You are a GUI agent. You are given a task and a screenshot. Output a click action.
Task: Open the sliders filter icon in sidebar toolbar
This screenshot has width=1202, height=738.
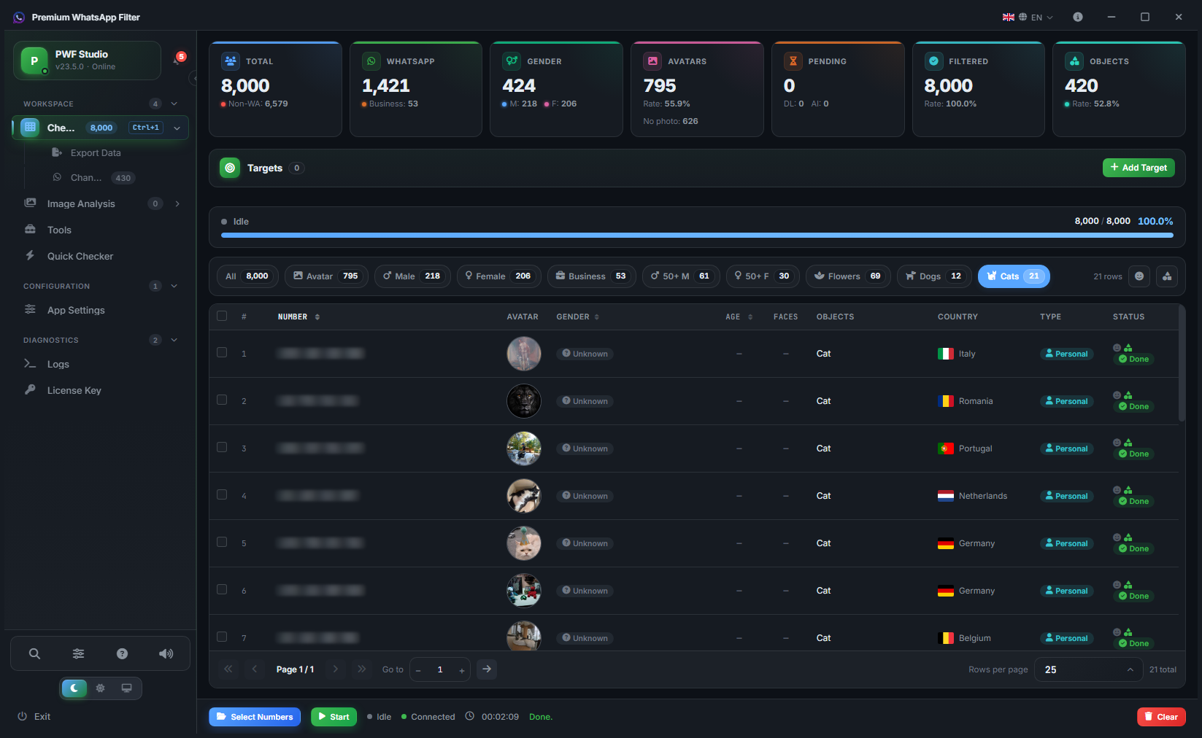tap(78, 653)
